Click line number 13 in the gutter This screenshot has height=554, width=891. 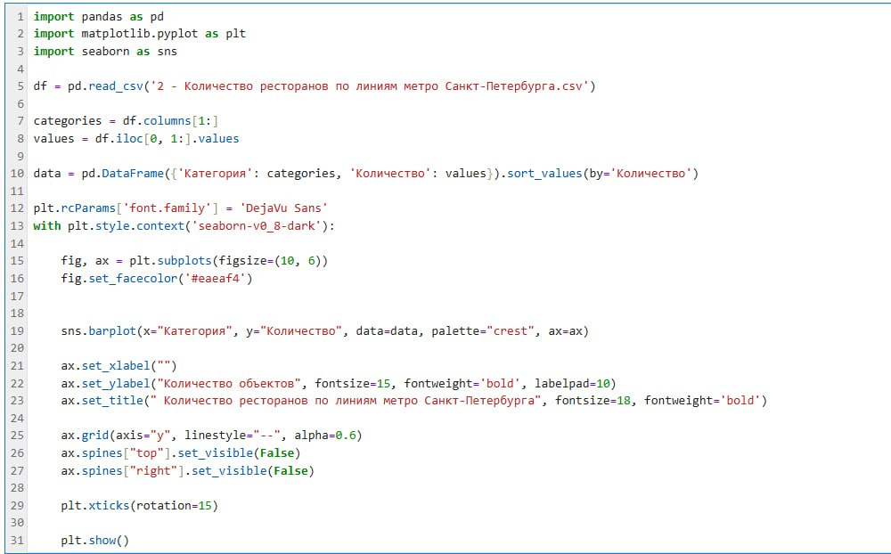17,225
